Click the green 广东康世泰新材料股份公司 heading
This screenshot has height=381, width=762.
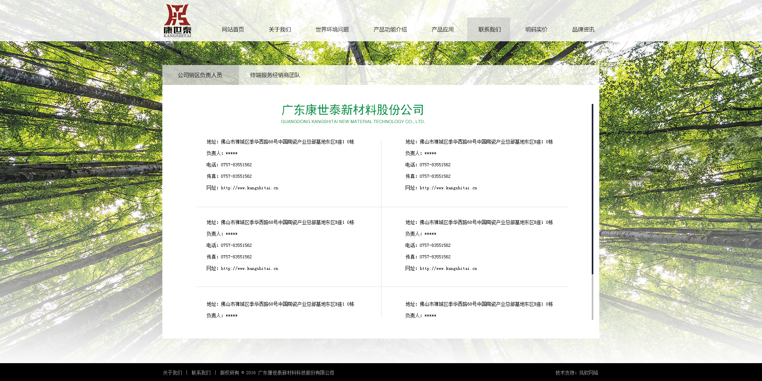352,110
